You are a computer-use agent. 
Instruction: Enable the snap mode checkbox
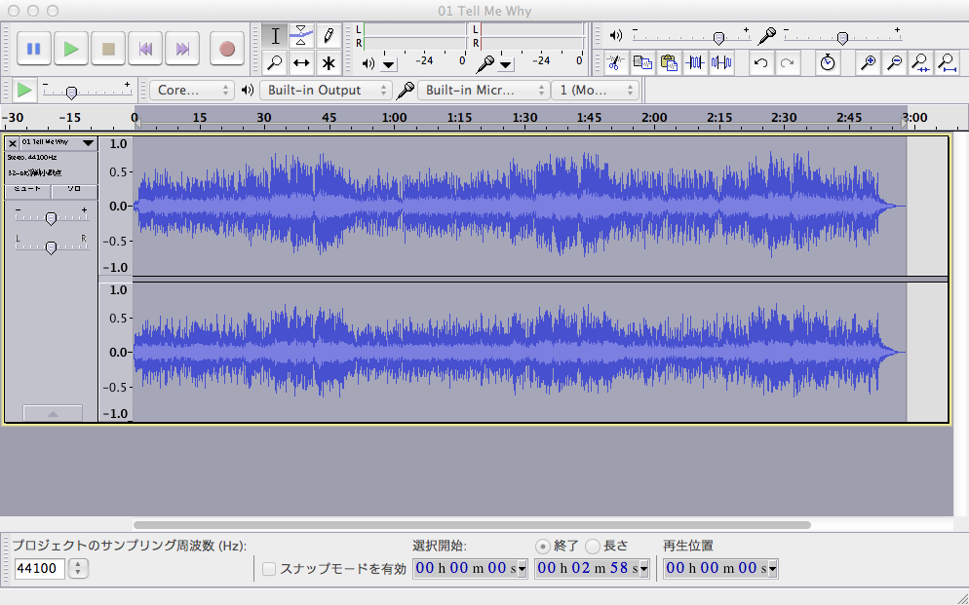tap(267, 568)
